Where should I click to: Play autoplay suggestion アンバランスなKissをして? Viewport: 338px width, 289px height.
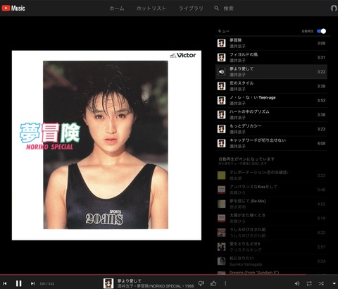tap(271, 190)
